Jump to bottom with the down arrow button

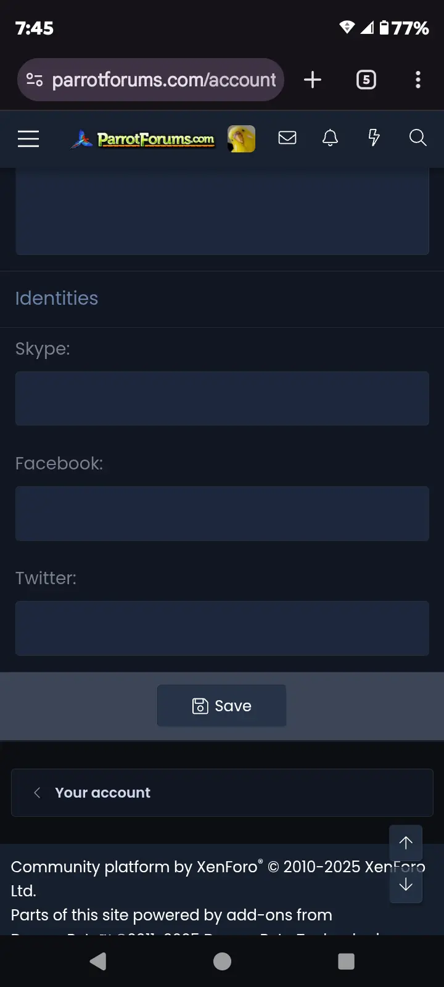pos(406,885)
